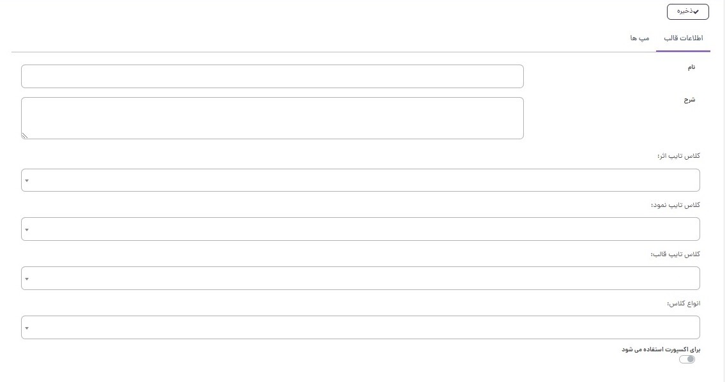
Task: Expand the کلاس تایپ نمود dropdown
Action: [x=360, y=229]
